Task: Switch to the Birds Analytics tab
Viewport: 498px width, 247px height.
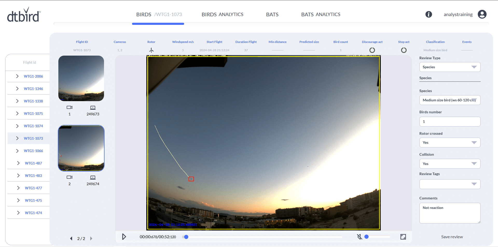Action: click(222, 14)
